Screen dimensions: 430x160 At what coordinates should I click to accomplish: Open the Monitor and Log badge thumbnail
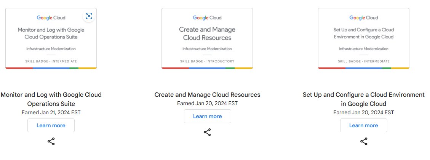[51, 38]
